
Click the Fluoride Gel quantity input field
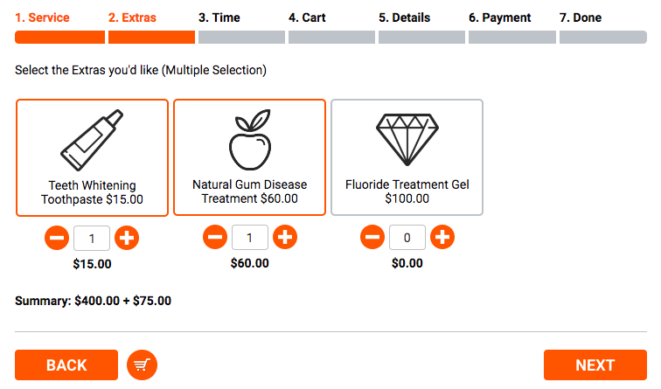[x=407, y=237]
